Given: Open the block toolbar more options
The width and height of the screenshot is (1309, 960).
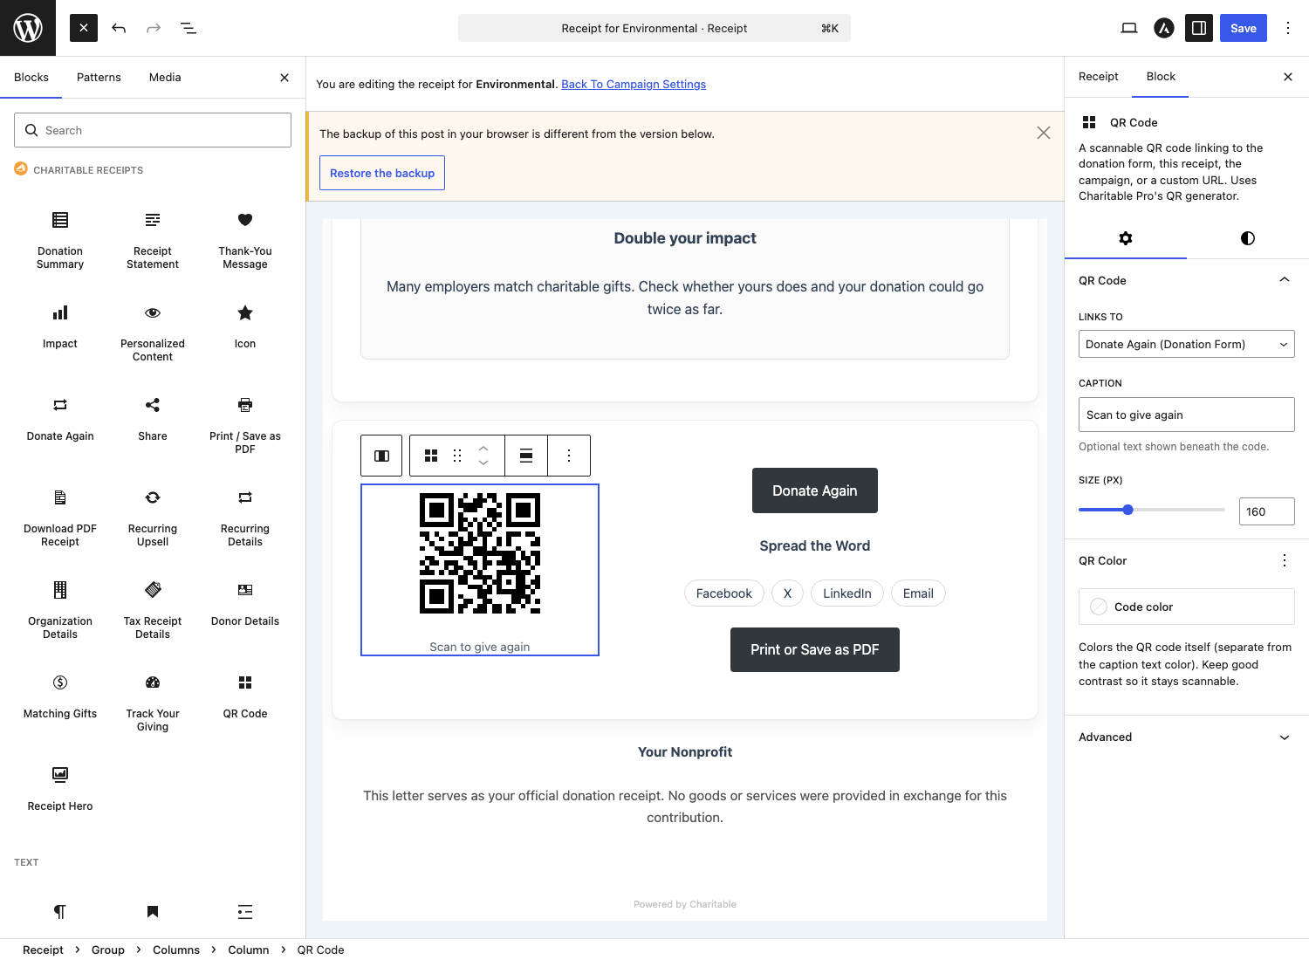Looking at the screenshot, I should pyautogui.click(x=569, y=456).
